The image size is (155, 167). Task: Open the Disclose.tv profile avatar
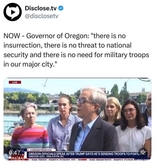click(13, 12)
